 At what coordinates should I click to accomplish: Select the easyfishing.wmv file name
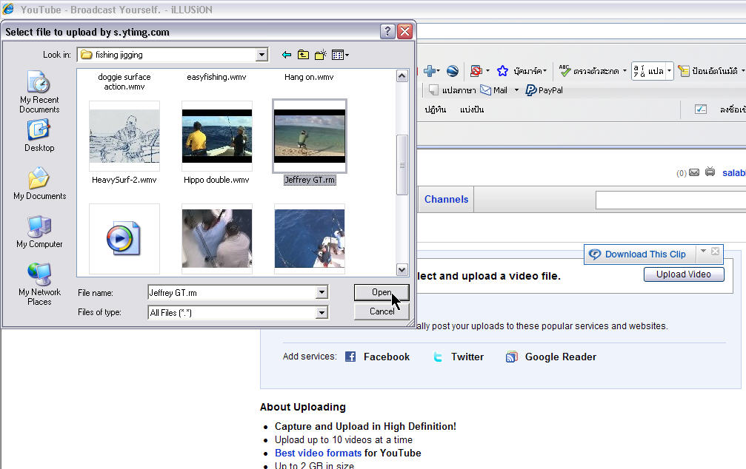[216, 77]
